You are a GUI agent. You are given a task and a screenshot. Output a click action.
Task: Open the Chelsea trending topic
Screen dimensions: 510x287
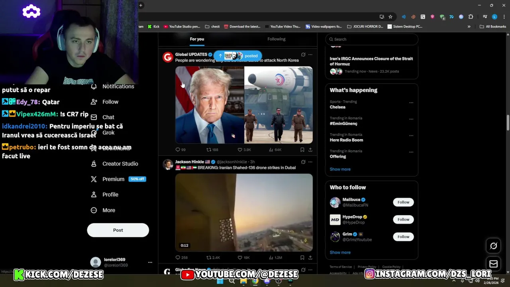click(x=337, y=107)
